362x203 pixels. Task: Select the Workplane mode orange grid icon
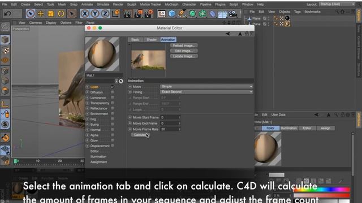coord(5,60)
